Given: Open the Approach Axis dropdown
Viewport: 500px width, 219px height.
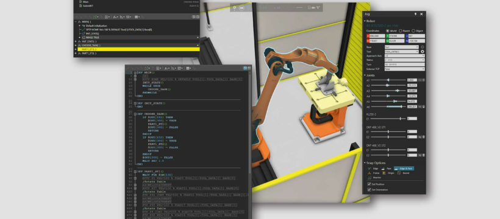Looking at the screenshot, I should 405,56.
